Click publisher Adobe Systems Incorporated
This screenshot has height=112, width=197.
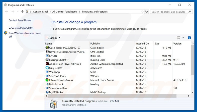[x=106, y=64]
